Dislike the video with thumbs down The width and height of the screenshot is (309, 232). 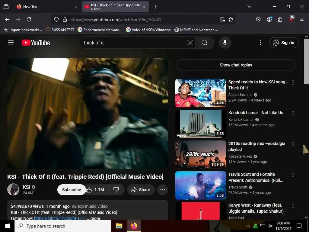116,190
